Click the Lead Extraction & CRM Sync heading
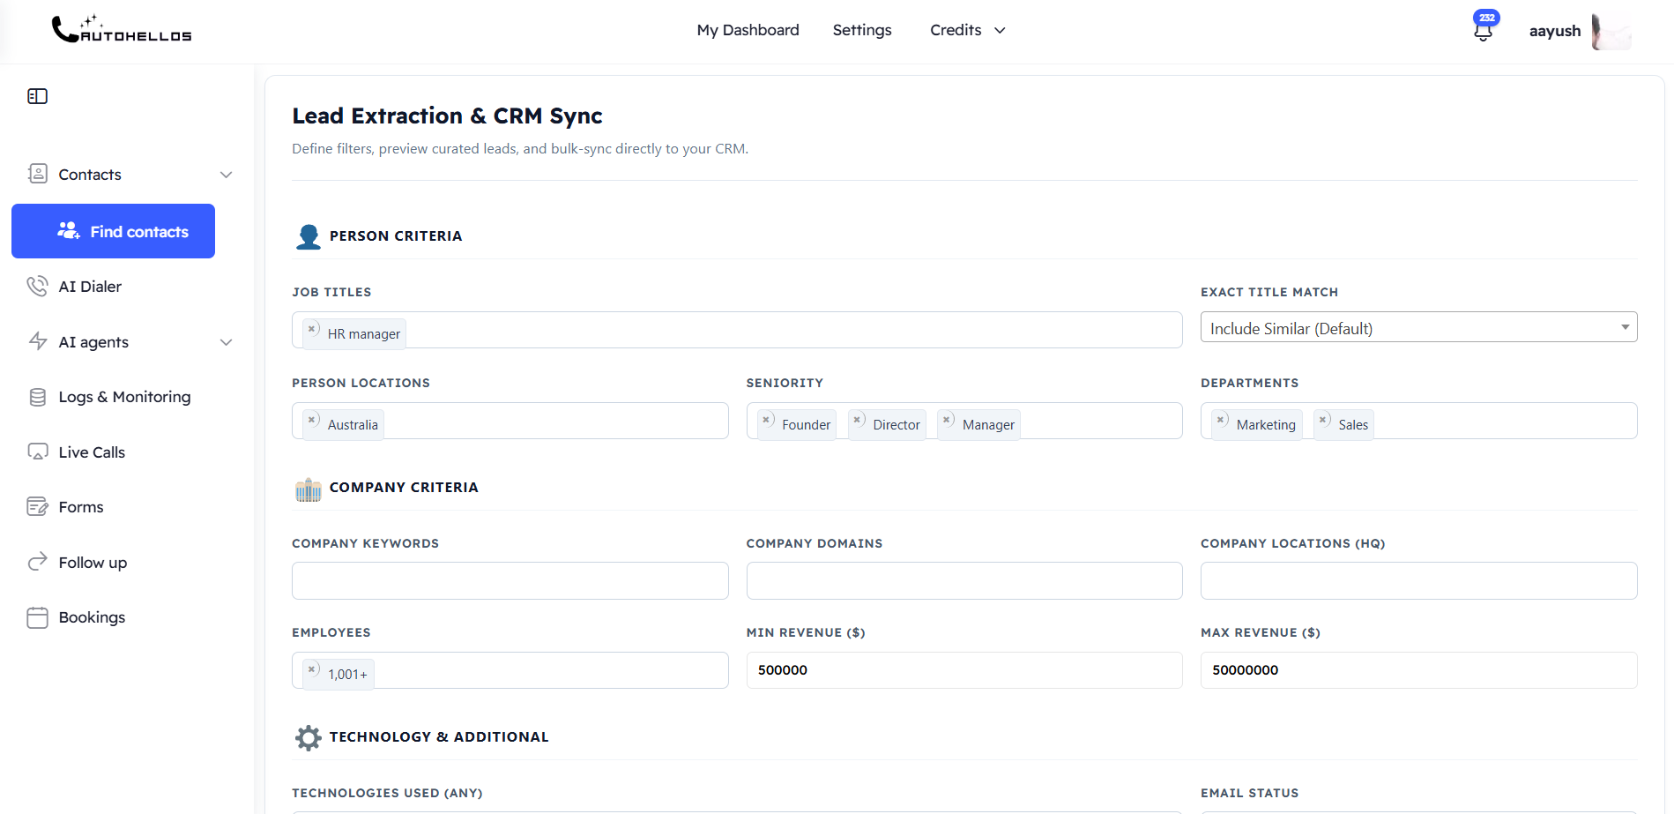Image resolution: width=1674 pixels, height=814 pixels. [x=447, y=116]
